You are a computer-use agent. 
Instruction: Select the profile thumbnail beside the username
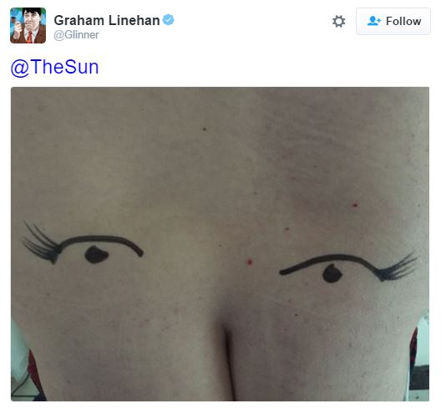28,25
